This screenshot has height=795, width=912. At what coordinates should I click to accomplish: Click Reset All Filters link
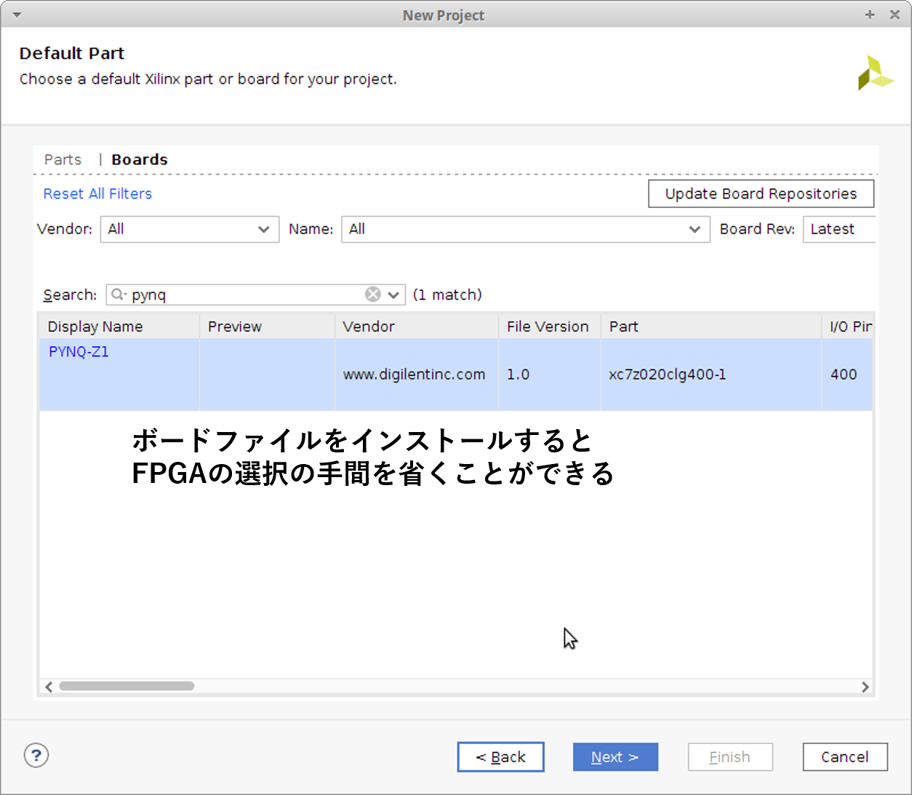(x=97, y=194)
